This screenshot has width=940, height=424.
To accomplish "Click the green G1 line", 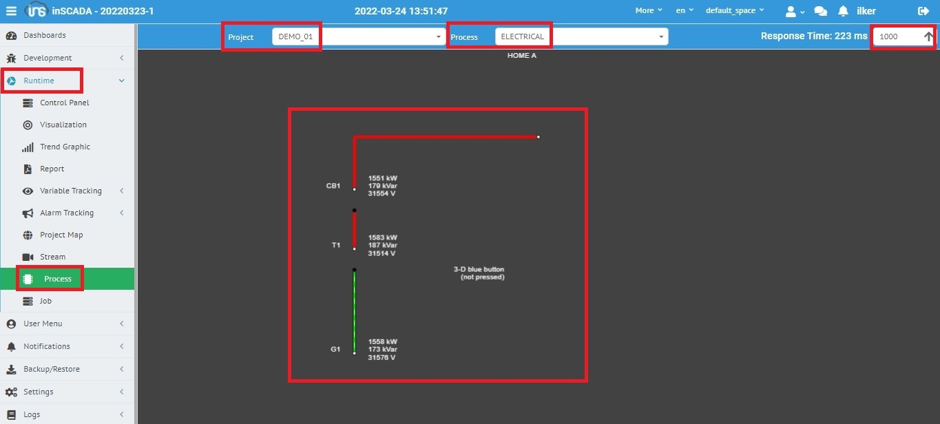I will click(x=355, y=311).
